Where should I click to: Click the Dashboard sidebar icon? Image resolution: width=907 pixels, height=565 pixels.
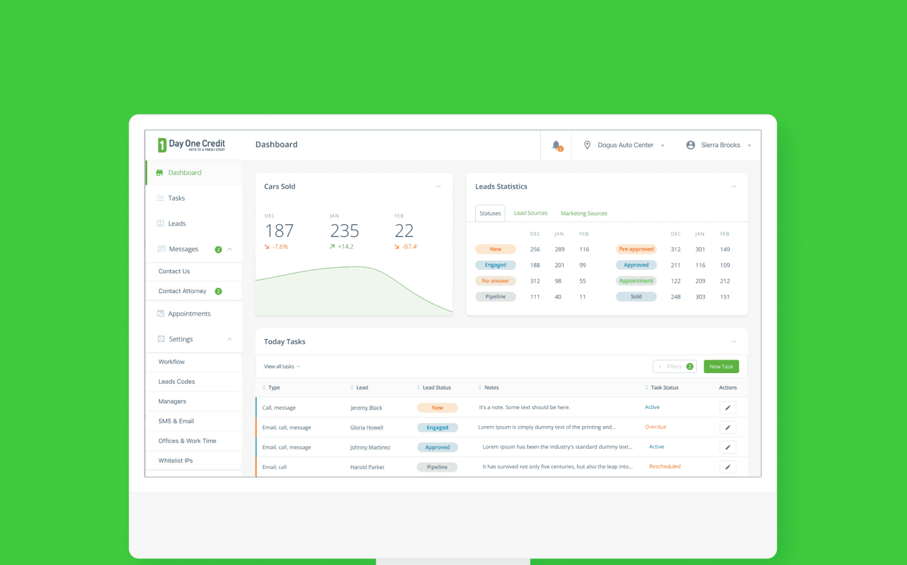160,172
